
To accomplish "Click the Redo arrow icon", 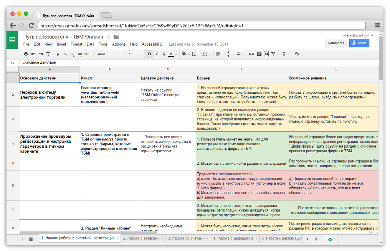I will click(41, 54).
